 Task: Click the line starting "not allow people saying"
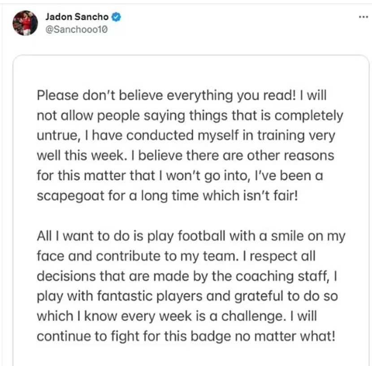(x=190, y=116)
